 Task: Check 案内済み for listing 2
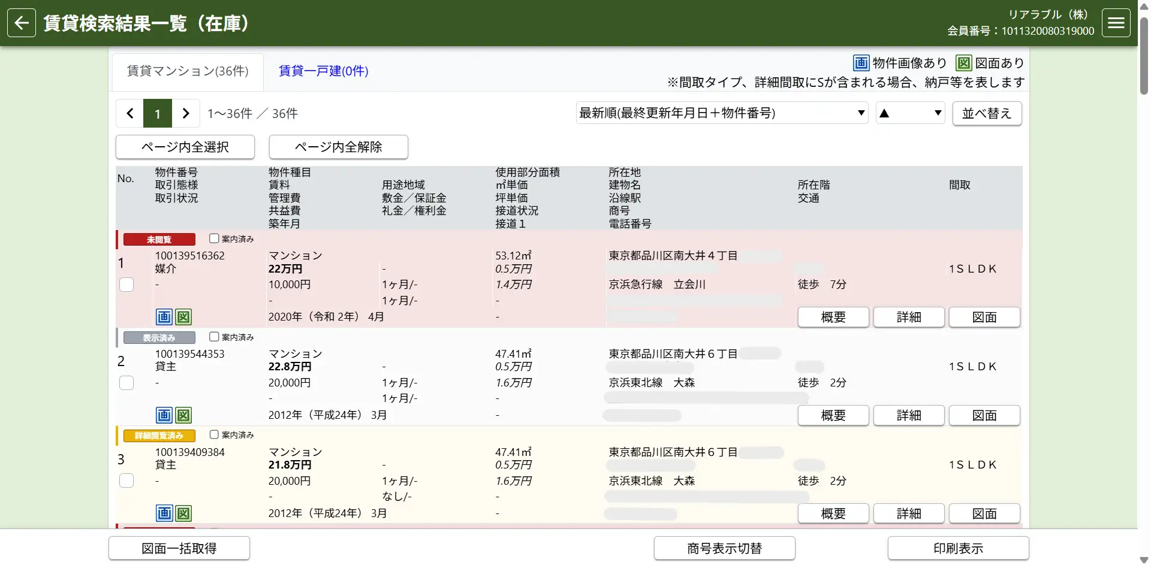coord(214,337)
